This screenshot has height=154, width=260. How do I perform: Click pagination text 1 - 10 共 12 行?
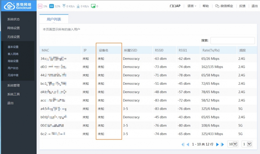tap(203, 144)
